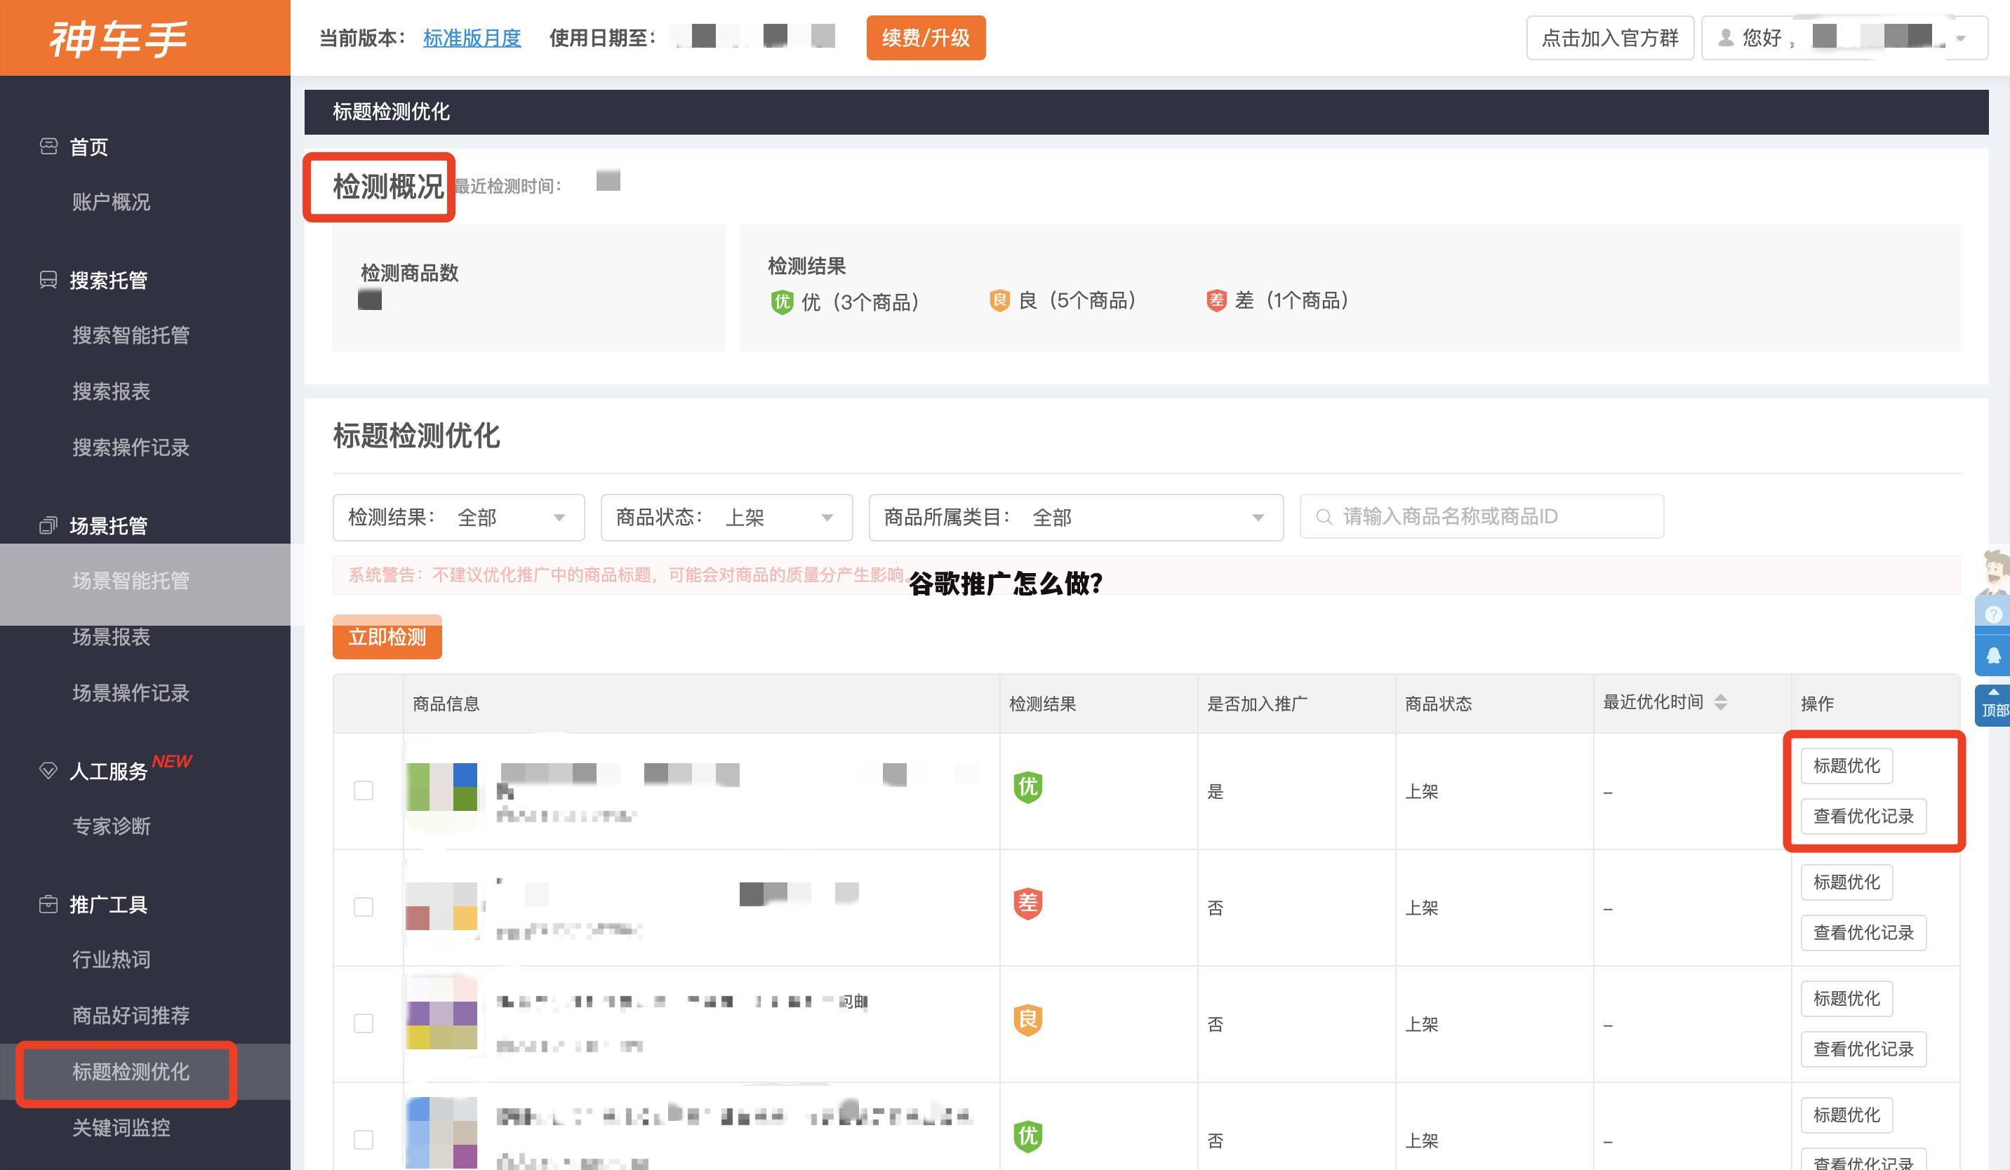Check the checkbox next to the 良-rated product
The image size is (2010, 1170).
[x=364, y=1023]
